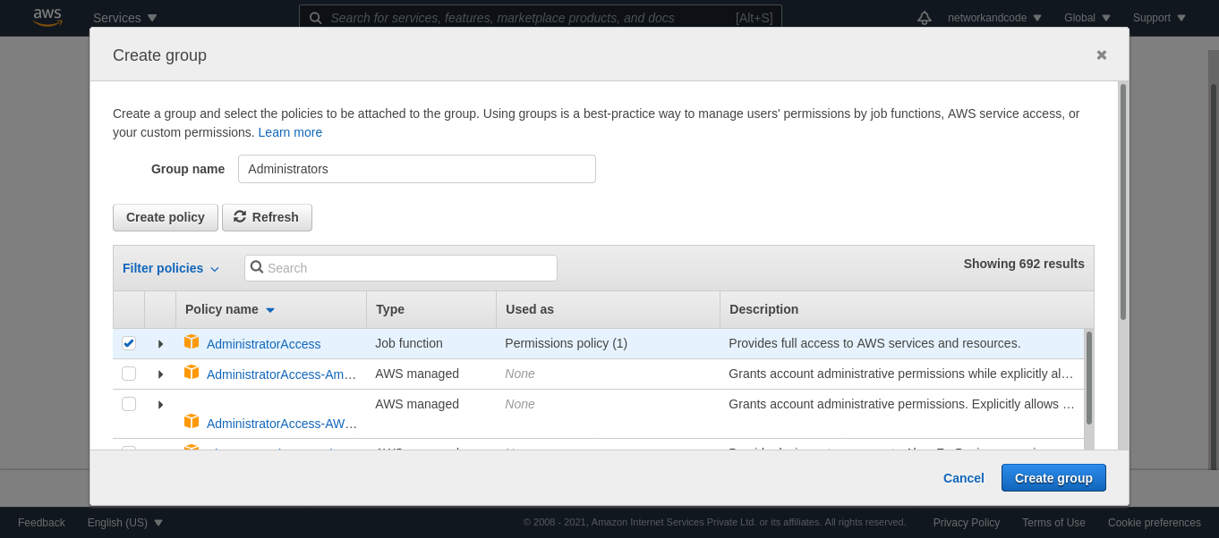The width and height of the screenshot is (1219, 538).
Task: Open the Services menu
Action: pyautogui.click(x=125, y=18)
